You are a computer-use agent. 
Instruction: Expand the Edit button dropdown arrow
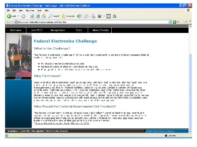click(x=104, y=16)
